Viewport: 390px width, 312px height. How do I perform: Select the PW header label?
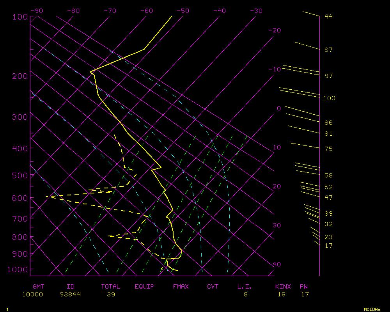(304, 287)
